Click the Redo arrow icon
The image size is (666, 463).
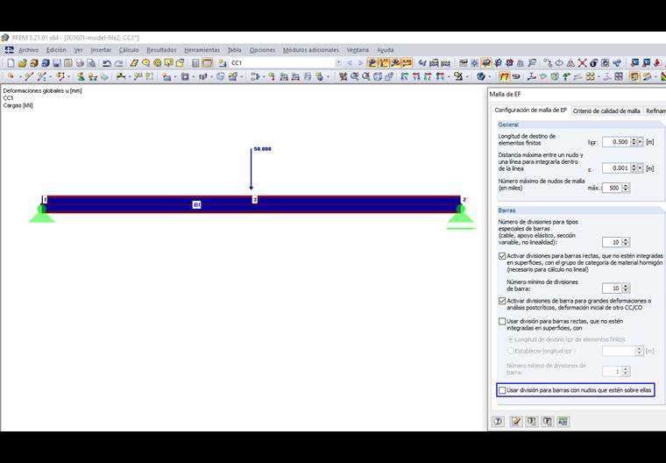click(119, 63)
